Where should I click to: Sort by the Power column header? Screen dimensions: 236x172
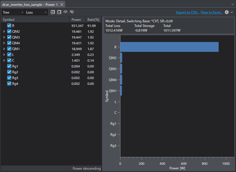[x=76, y=20]
